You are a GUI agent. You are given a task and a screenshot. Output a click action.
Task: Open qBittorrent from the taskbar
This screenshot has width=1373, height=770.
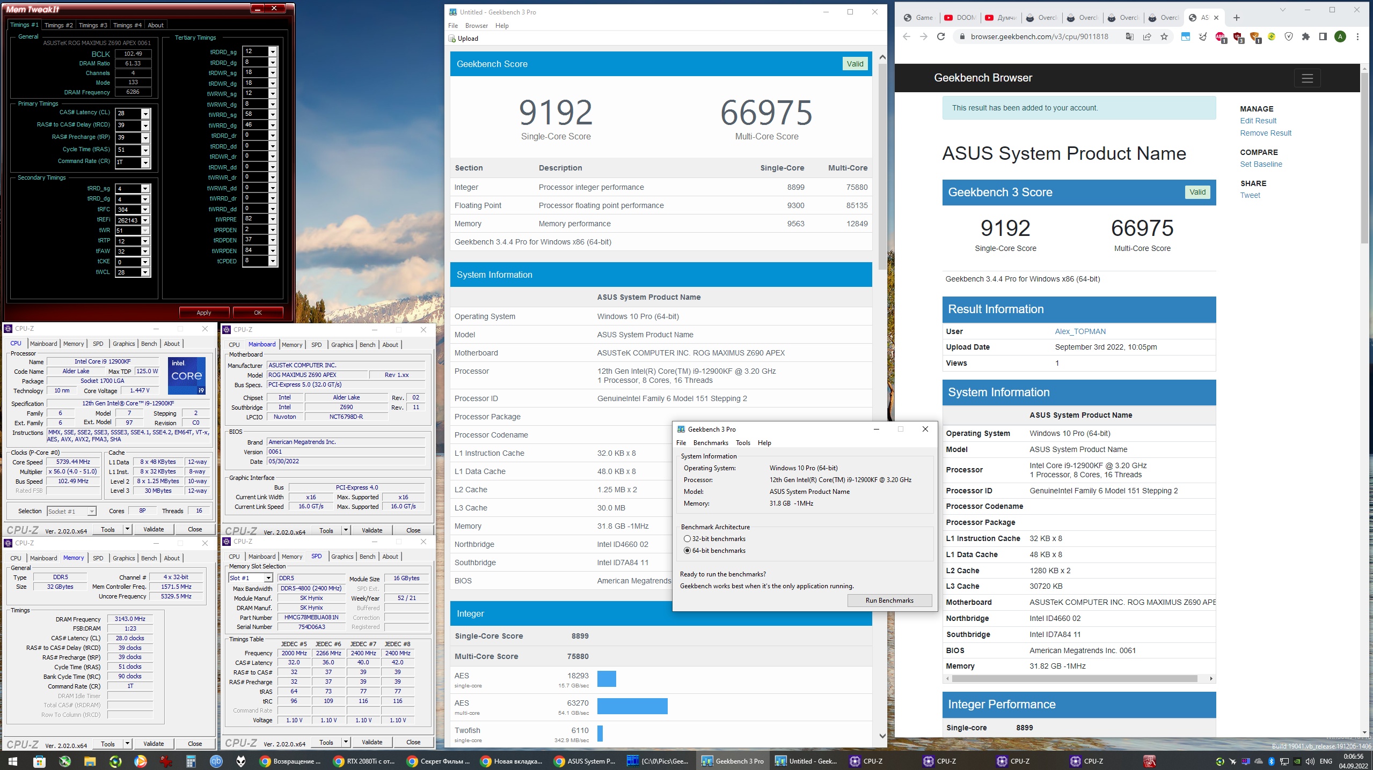(216, 761)
